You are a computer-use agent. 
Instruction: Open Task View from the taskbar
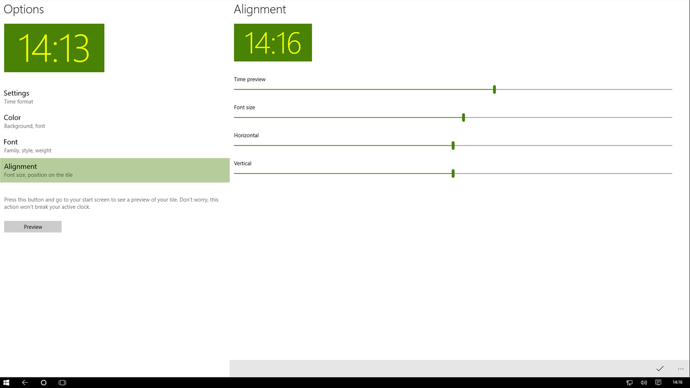62,382
